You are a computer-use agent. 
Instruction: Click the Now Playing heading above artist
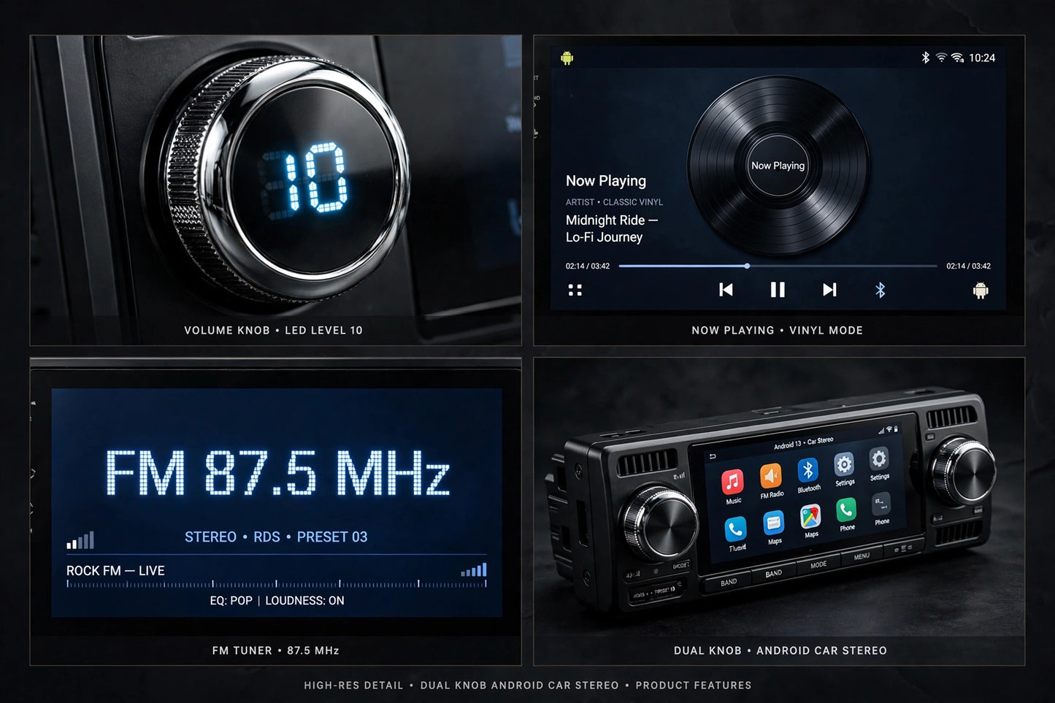tap(606, 181)
